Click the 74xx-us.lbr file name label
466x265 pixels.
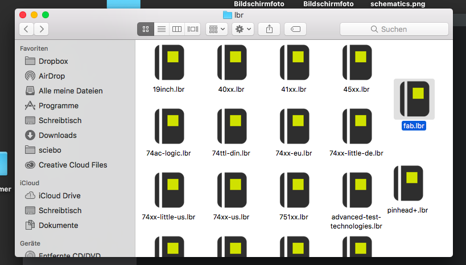coord(231,217)
